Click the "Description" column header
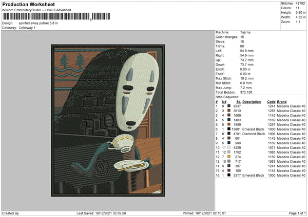 tap(252, 102)
